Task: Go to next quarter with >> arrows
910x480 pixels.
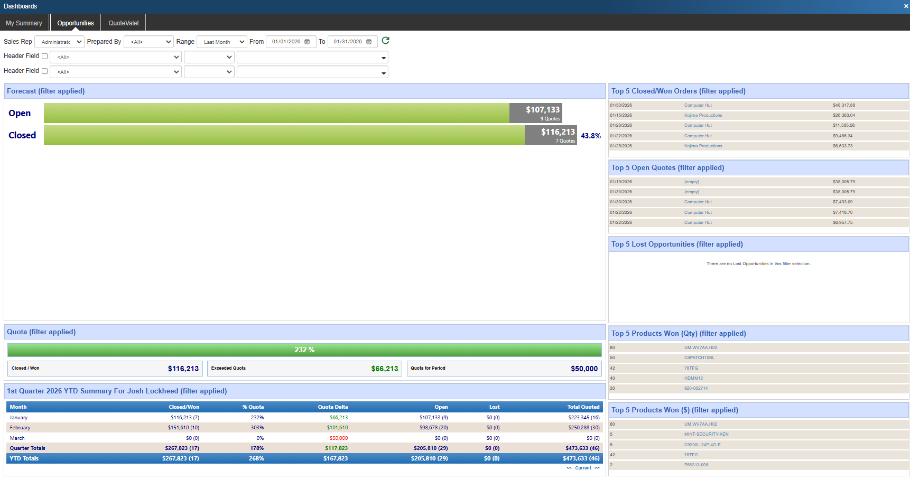Action: (x=597, y=468)
